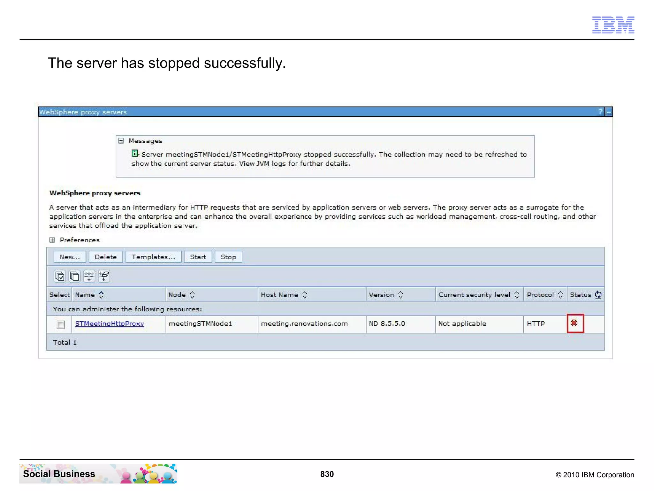Click the IBM logo

(x=613, y=25)
